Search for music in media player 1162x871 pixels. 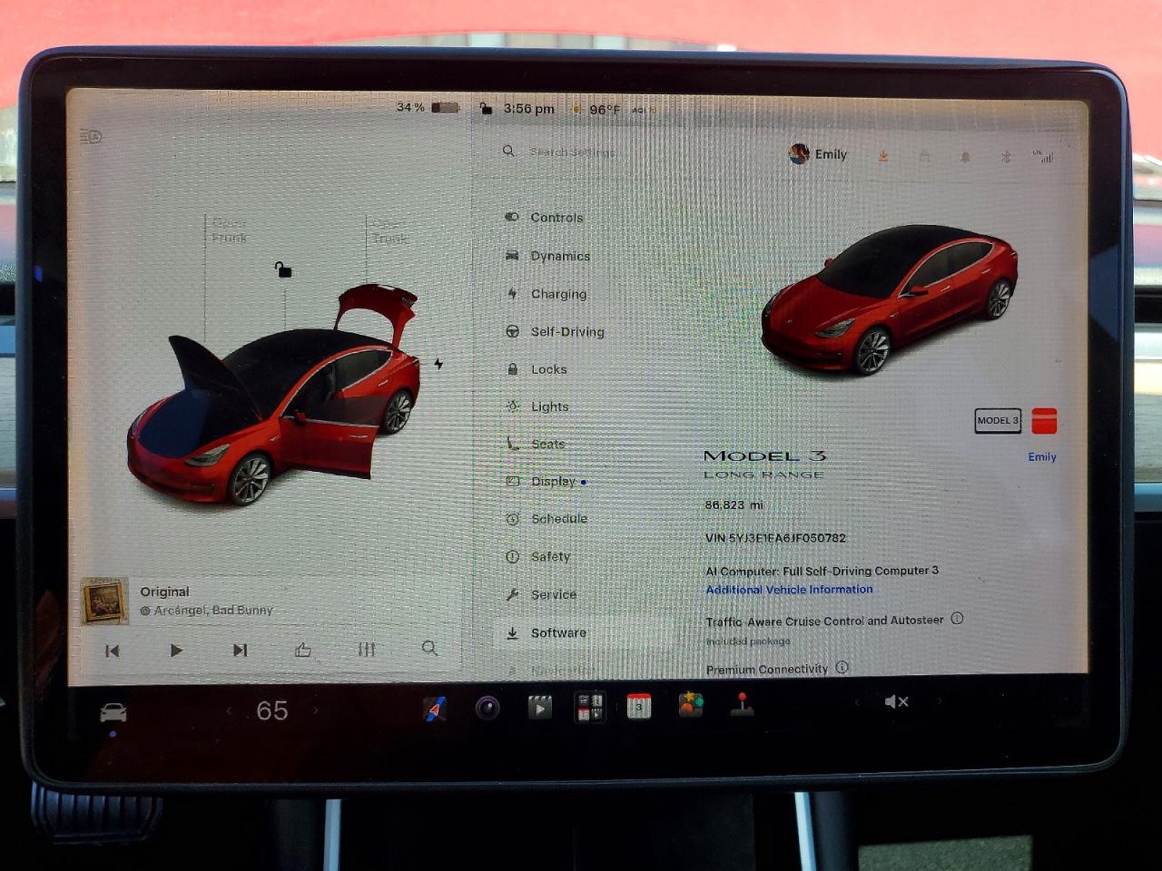click(429, 648)
